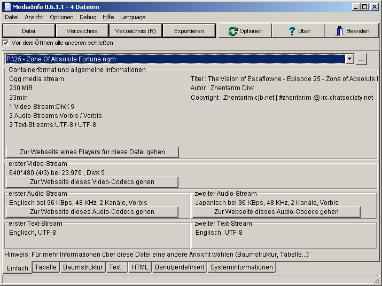Click the blue question mark Über icon
Screen dimensions: 382x286
click(292, 31)
